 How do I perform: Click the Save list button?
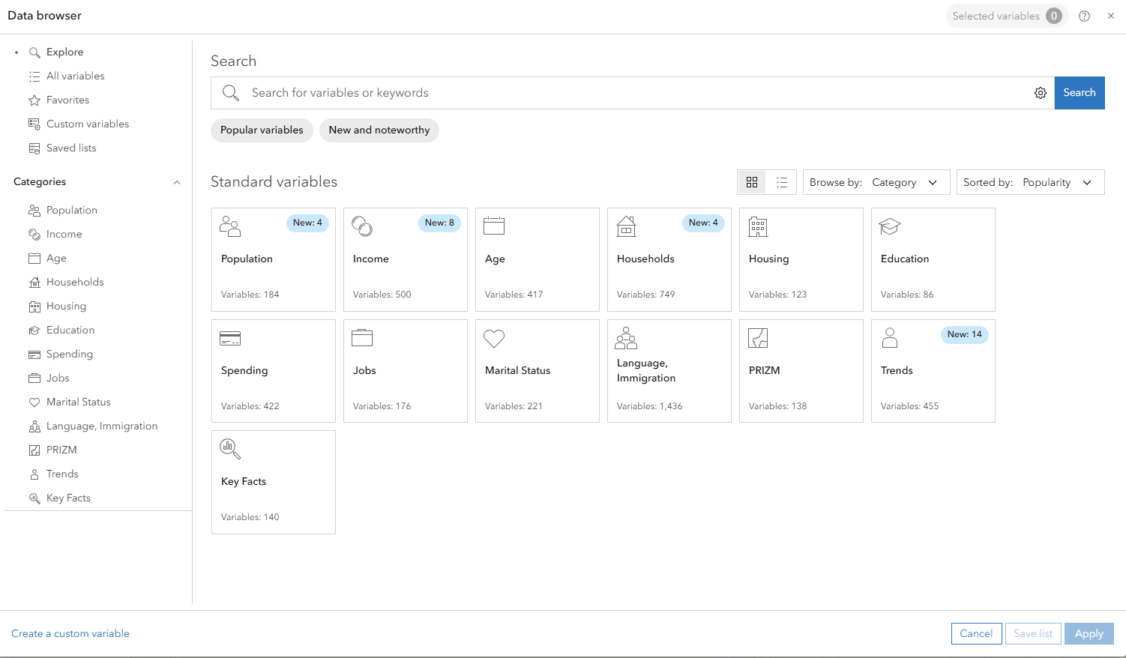coord(1033,634)
